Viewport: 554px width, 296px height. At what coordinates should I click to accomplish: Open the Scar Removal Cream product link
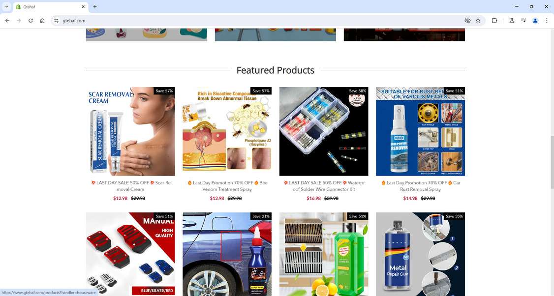point(130,186)
